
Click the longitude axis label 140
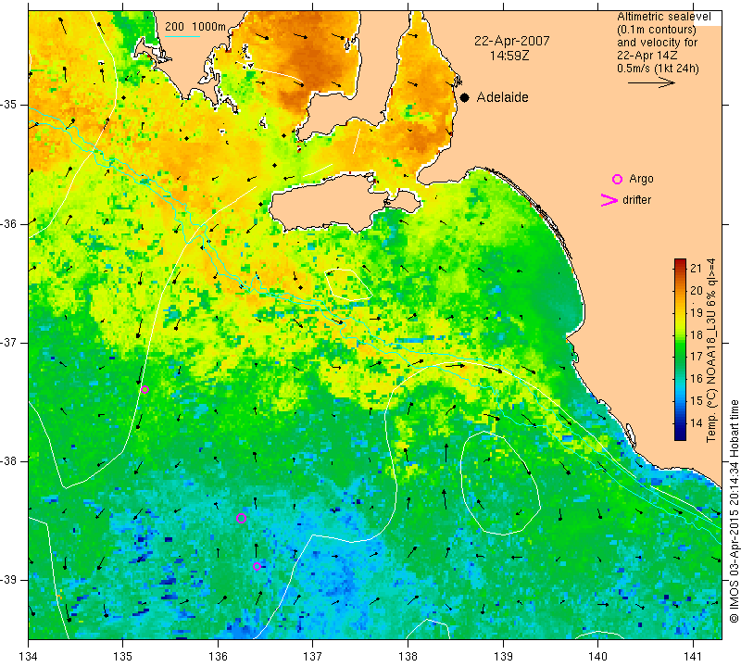[x=597, y=656]
